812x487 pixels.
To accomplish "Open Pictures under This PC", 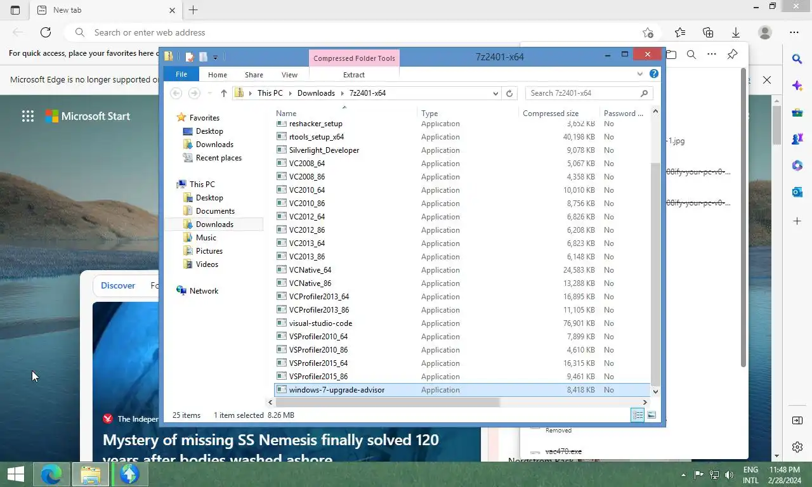I will [x=209, y=251].
